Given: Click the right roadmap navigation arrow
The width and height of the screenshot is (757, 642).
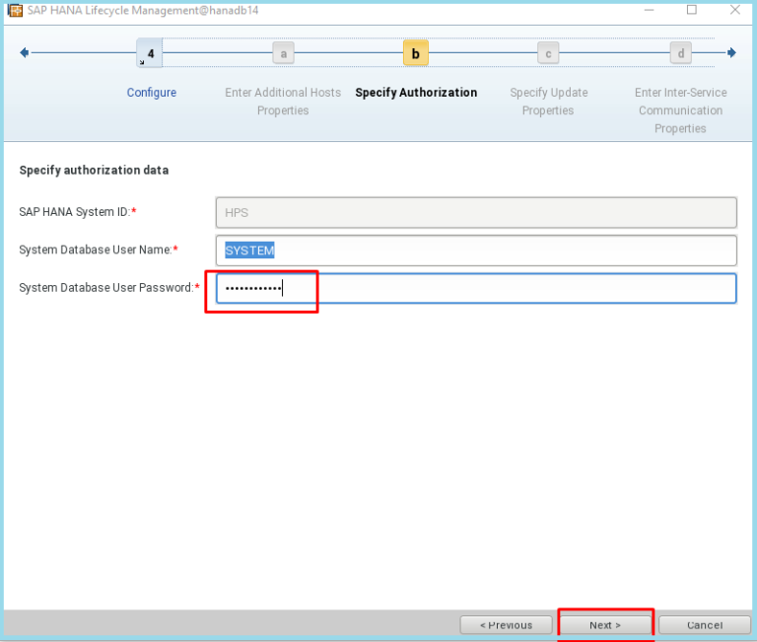Looking at the screenshot, I should (x=732, y=52).
